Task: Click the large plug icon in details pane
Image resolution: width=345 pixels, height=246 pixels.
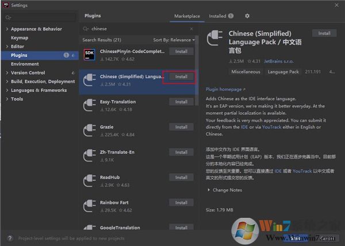Action: [214, 38]
